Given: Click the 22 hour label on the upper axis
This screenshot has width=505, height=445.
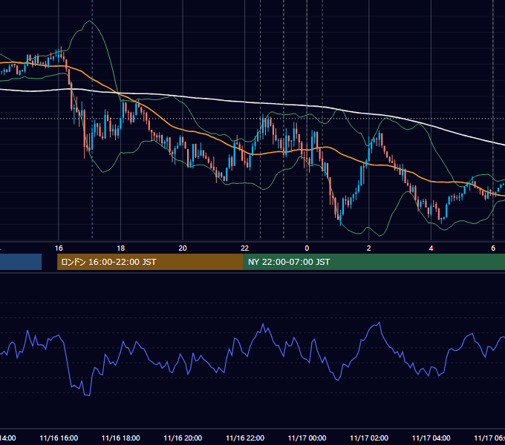Looking at the screenshot, I should [245, 248].
